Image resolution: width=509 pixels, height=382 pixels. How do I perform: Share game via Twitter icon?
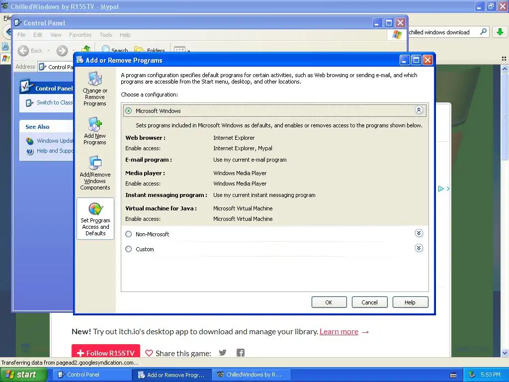223,353
